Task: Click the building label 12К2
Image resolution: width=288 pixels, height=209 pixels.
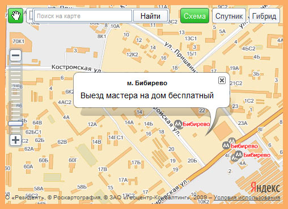Action: pyautogui.click(x=132, y=55)
